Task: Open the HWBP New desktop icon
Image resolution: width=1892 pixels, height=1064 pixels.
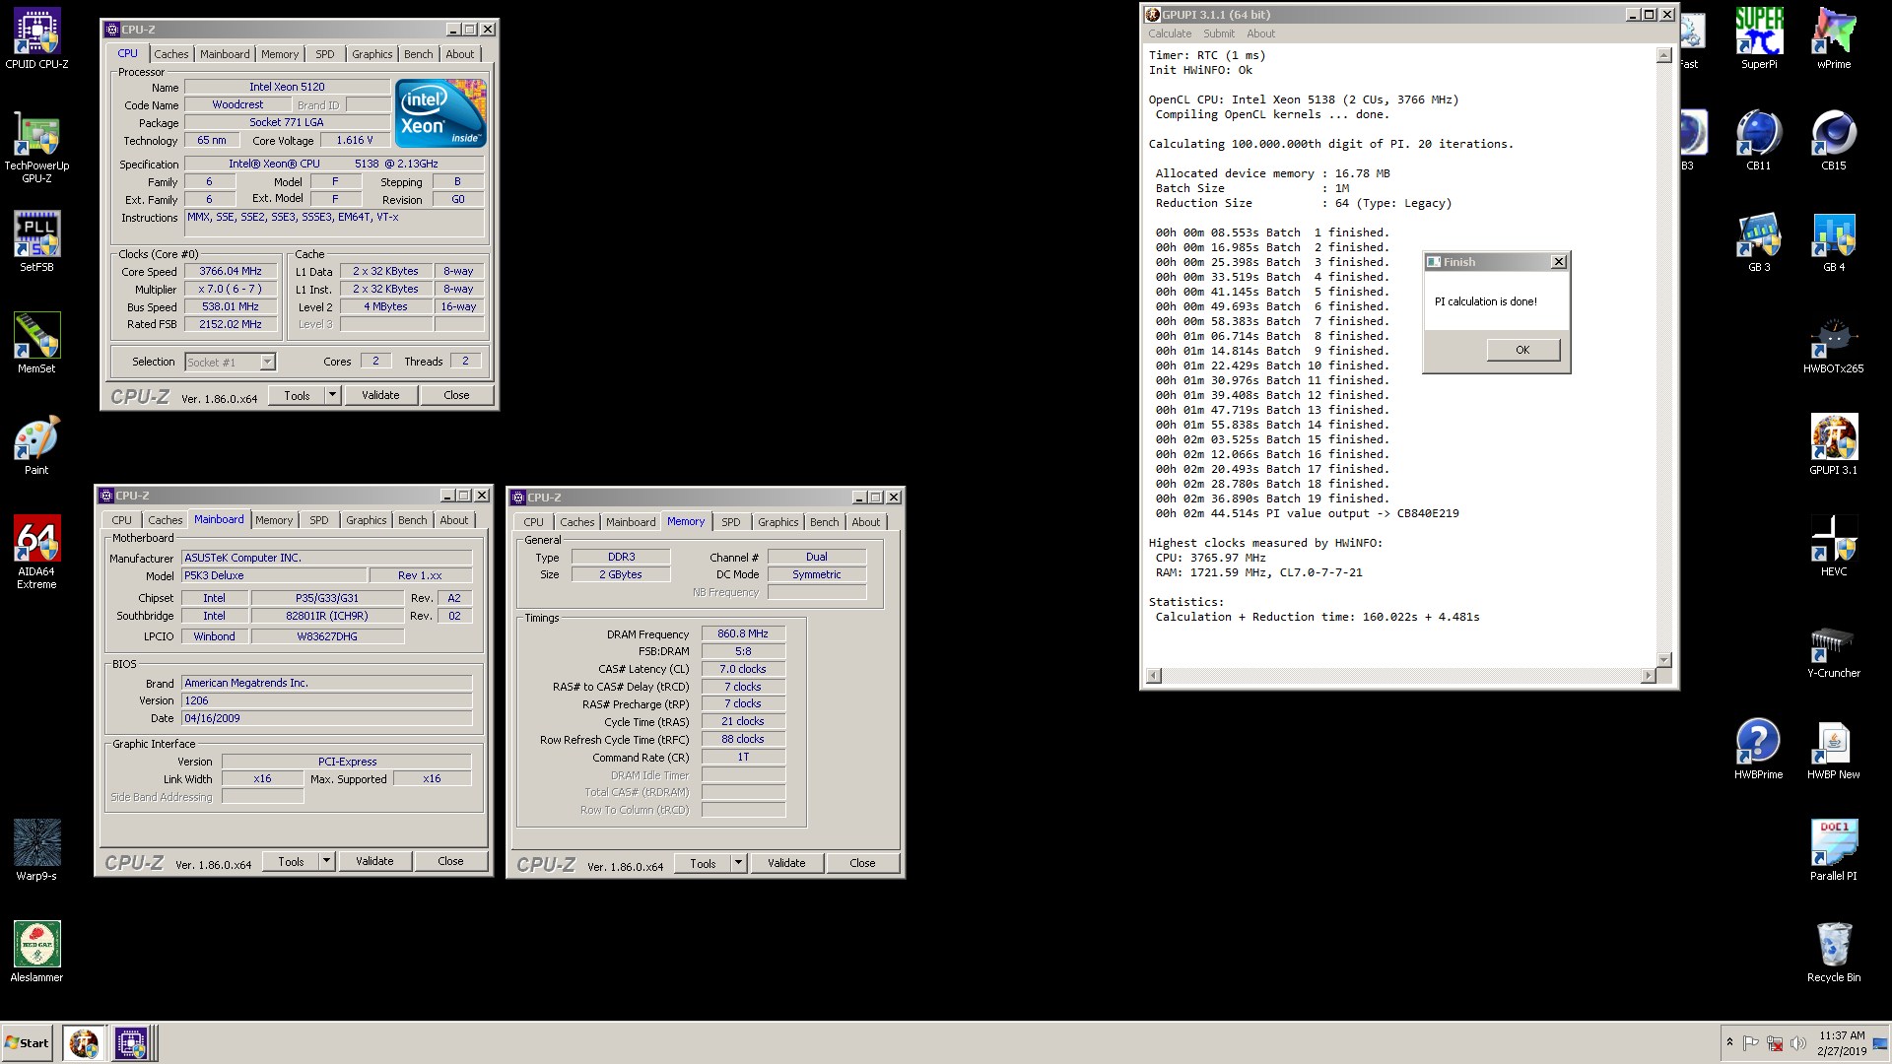Action: click(1834, 749)
